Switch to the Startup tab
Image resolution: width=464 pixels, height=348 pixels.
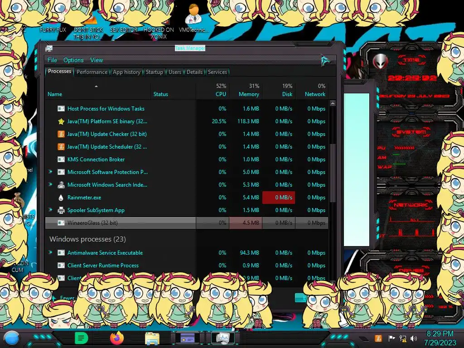pyautogui.click(x=154, y=72)
